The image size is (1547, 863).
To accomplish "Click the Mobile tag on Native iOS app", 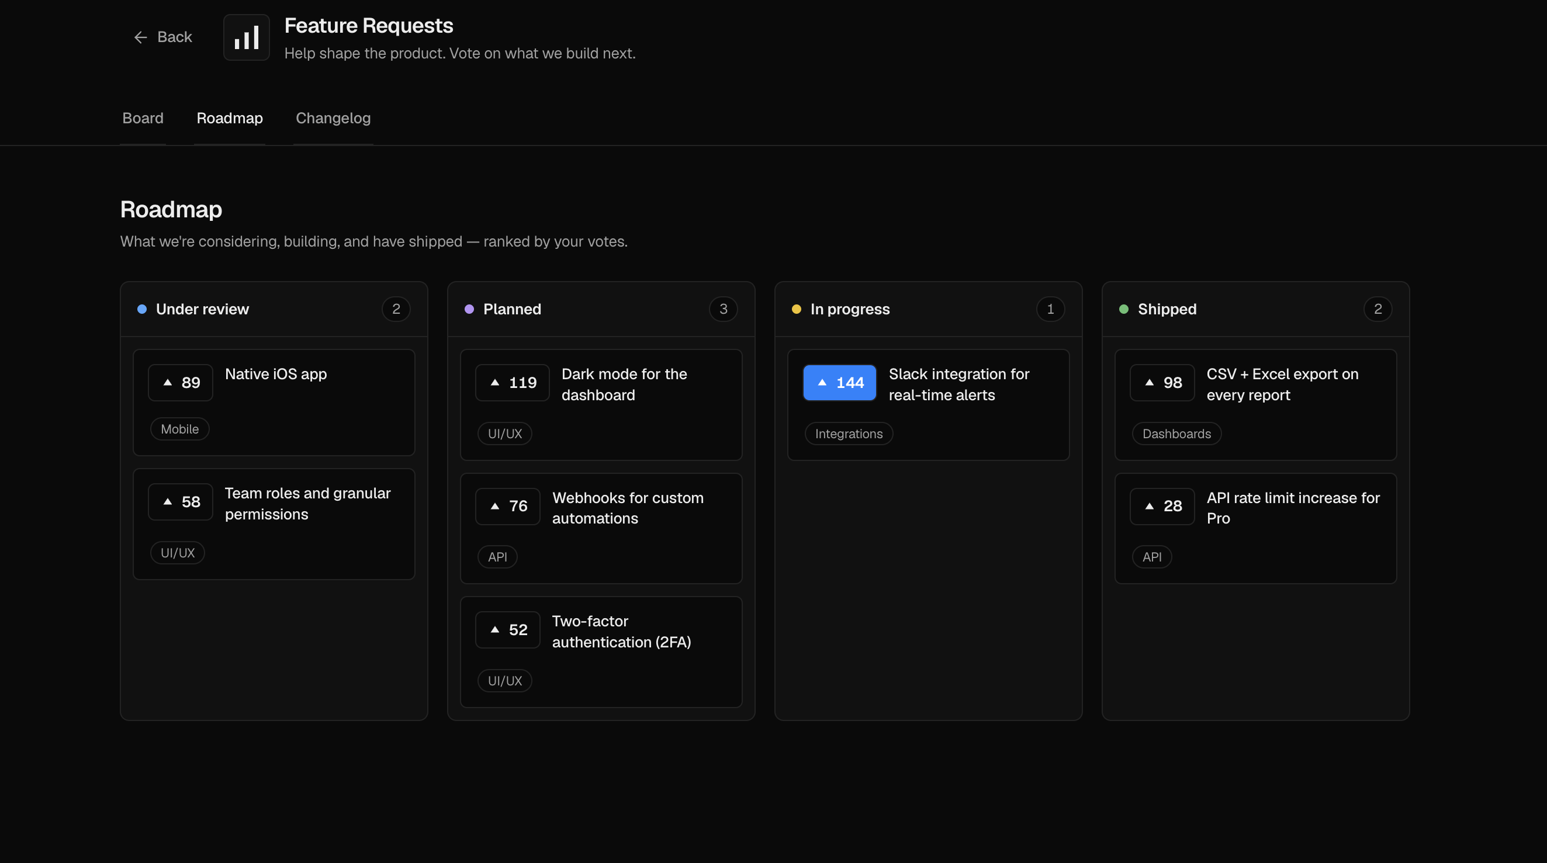I will click(x=179, y=429).
